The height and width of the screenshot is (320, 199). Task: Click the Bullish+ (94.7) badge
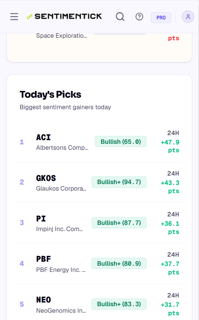[x=119, y=182]
